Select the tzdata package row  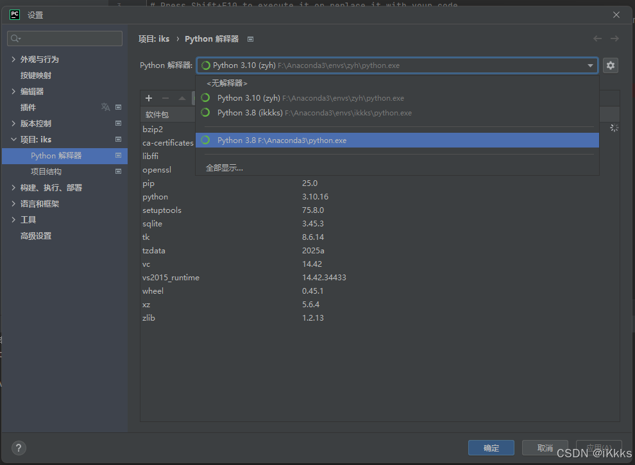[380, 250]
